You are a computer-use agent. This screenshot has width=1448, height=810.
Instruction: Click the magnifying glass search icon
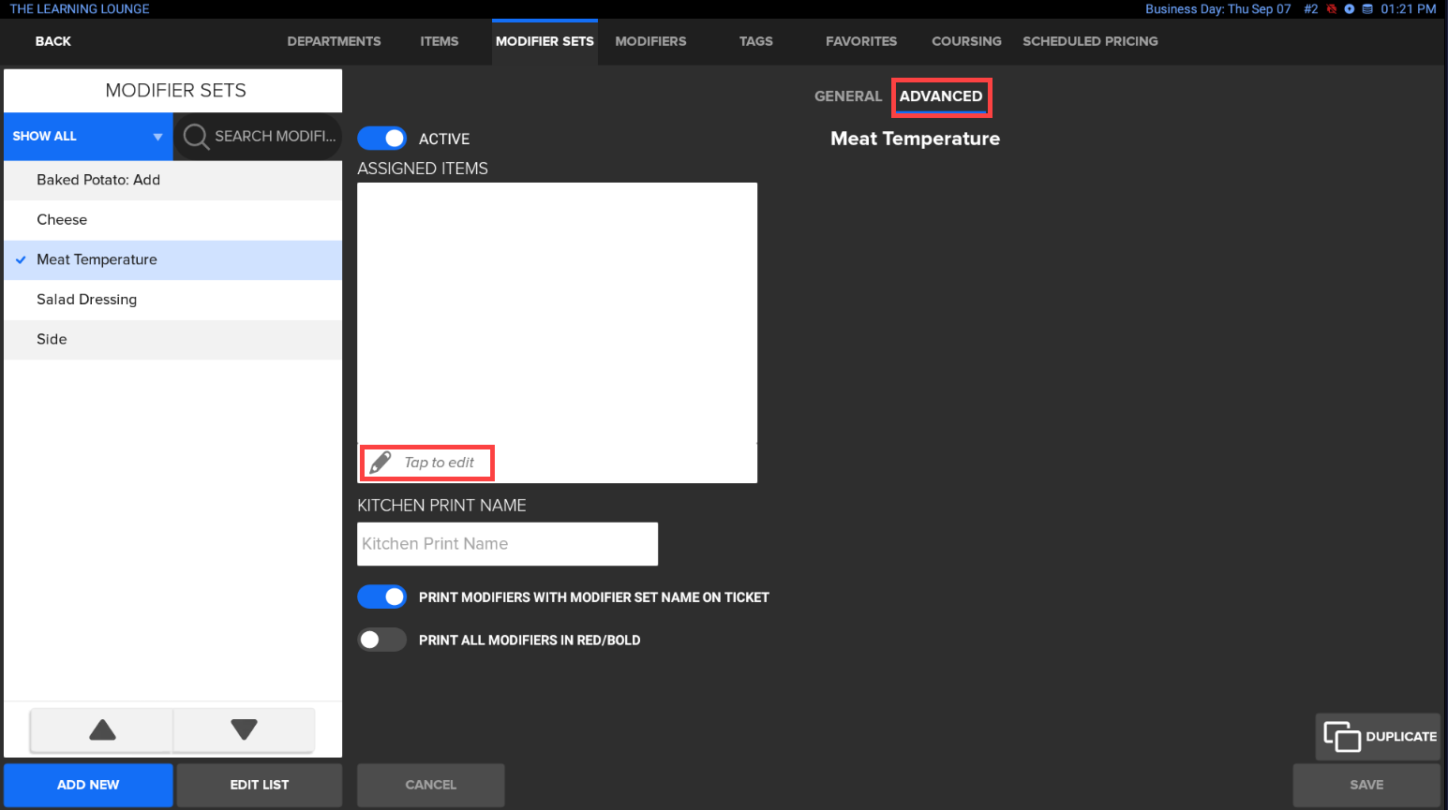coord(196,137)
